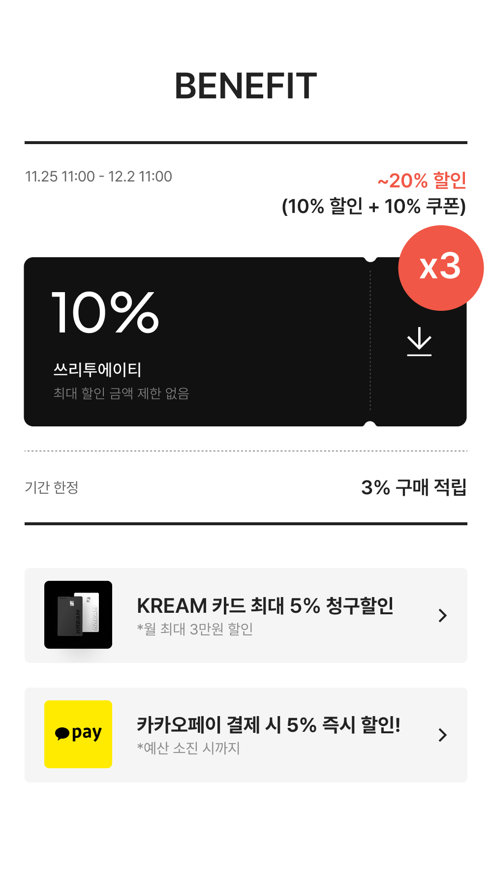The image size is (492, 871).
Task: Download the 10% coupon via arrow icon
Action: coord(419,341)
